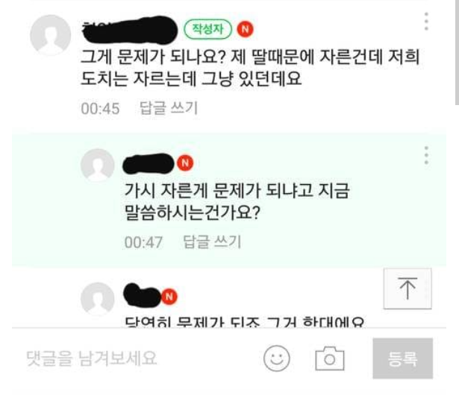Click 답글 쓰기 under the 00:47 reply
This screenshot has height=395, width=459.
[212, 242]
